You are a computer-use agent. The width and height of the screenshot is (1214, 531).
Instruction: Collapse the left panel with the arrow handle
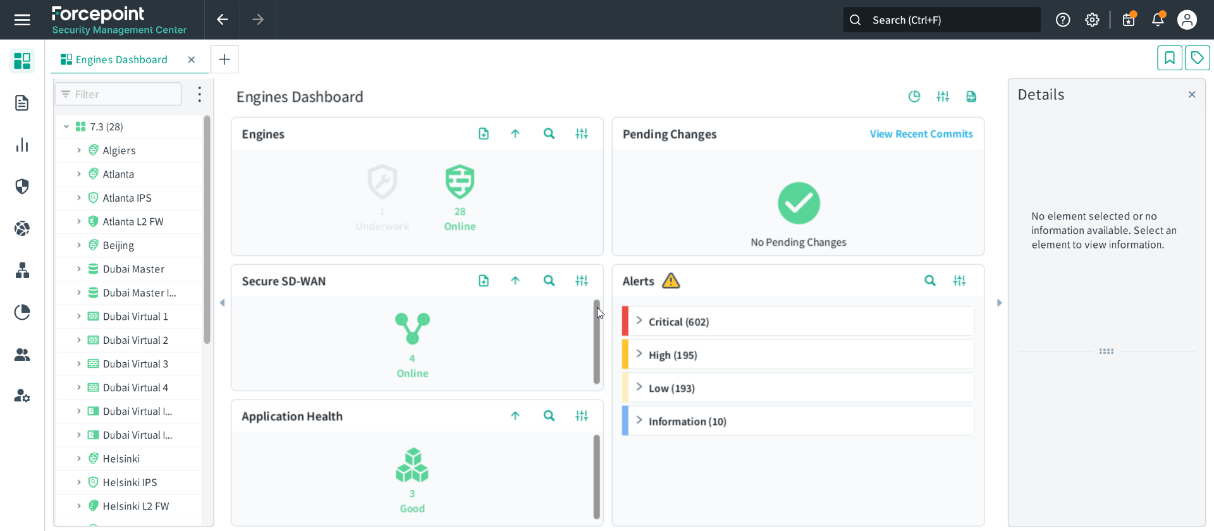point(223,303)
